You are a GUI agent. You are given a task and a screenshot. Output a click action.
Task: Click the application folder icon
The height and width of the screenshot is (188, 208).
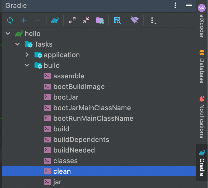pos(38,55)
